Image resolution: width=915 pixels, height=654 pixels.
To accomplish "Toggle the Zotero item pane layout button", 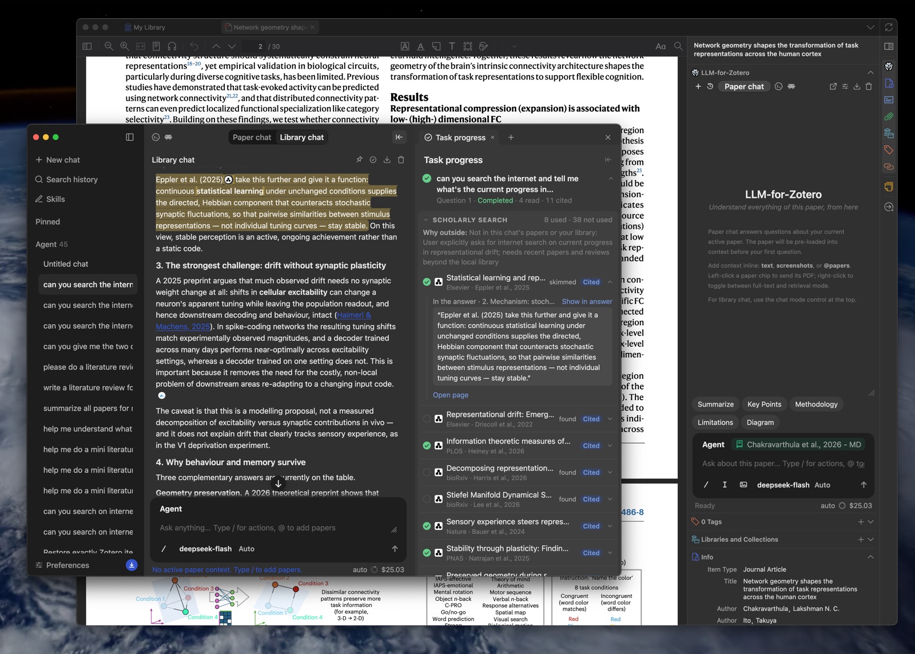I will (x=889, y=46).
